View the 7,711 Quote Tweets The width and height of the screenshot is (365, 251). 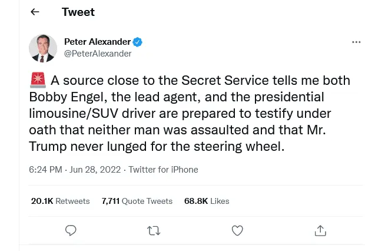137,201
